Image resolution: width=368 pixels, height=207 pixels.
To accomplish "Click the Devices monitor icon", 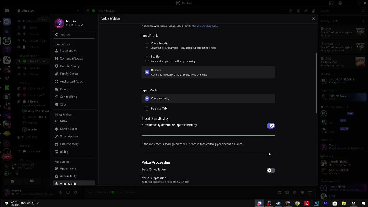I will pos(57,89).
